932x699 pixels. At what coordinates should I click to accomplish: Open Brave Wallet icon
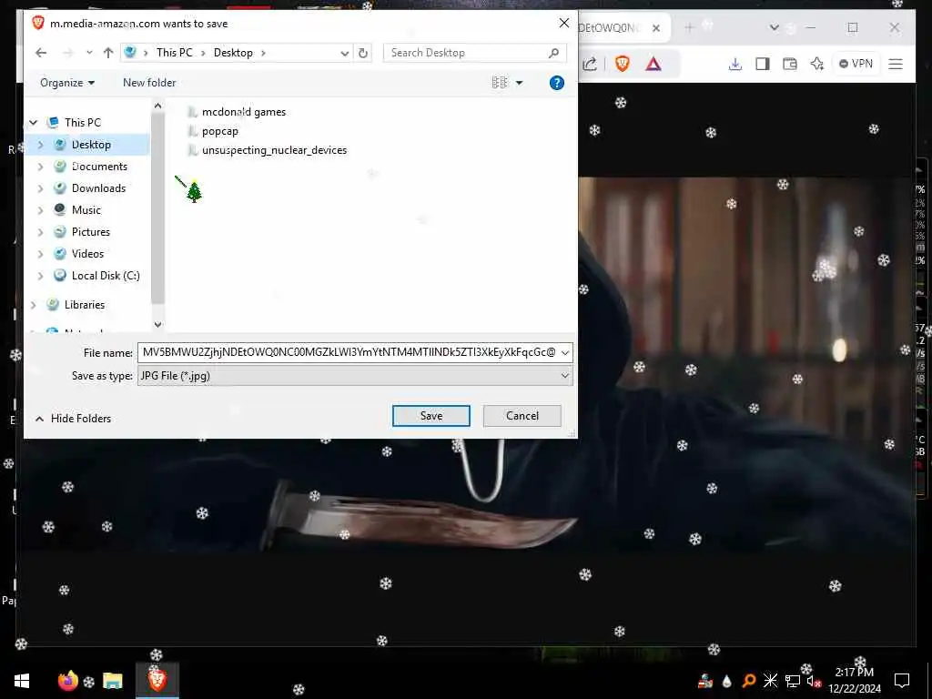[x=790, y=64]
